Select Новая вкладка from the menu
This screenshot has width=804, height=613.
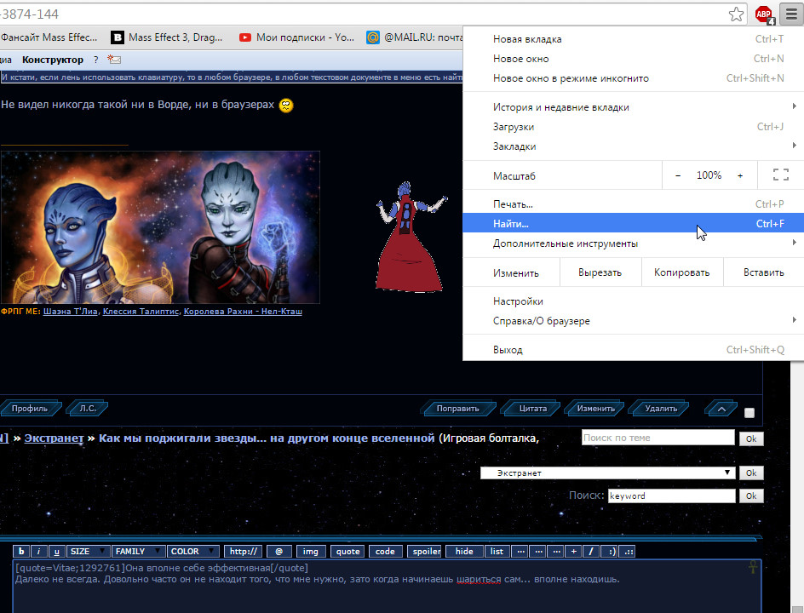click(x=634, y=39)
